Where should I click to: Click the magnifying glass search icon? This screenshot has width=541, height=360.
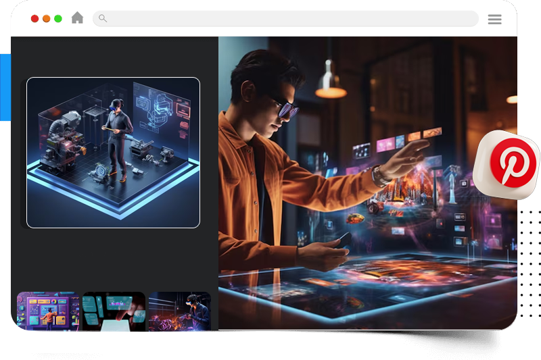pyautogui.click(x=103, y=18)
